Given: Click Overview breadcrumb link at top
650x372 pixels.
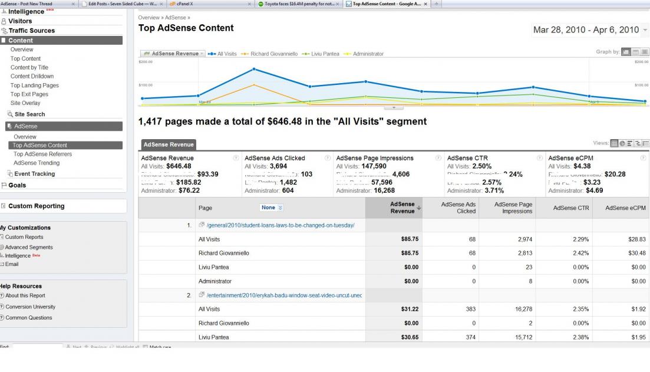Looking at the screenshot, I should coord(149,18).
